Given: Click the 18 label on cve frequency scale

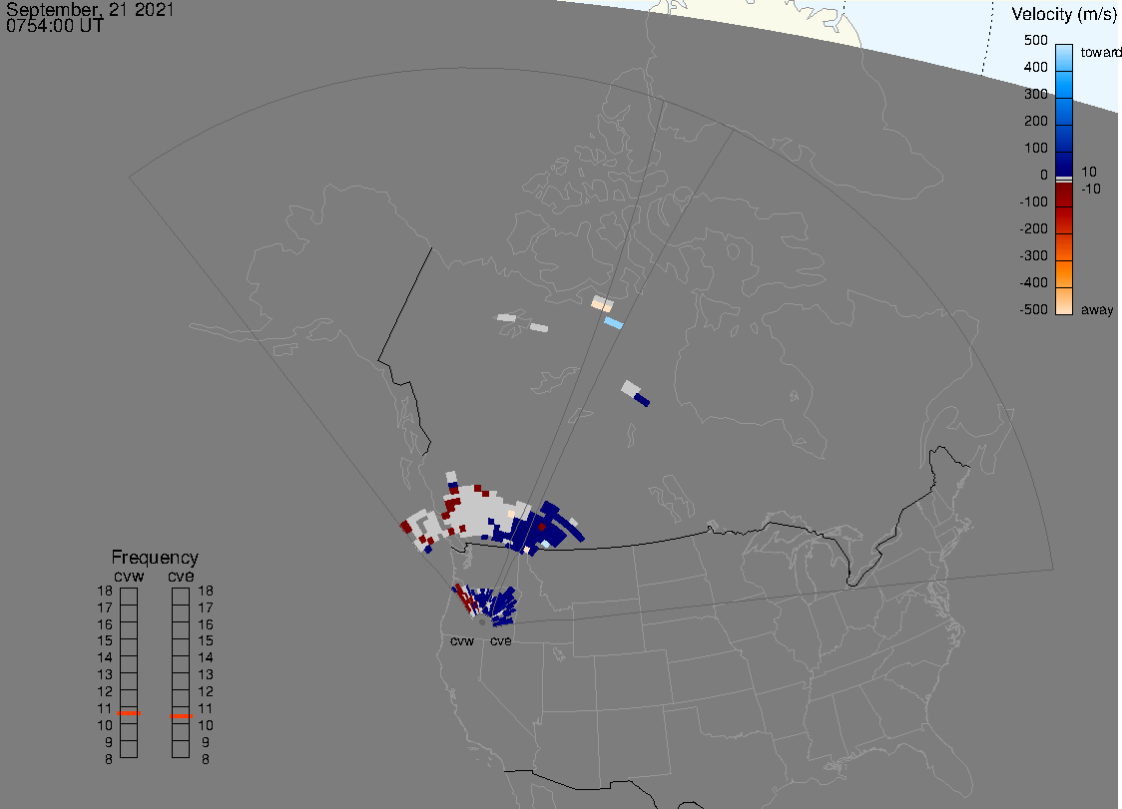Looking at the screenshot, I should coord(206,591).
